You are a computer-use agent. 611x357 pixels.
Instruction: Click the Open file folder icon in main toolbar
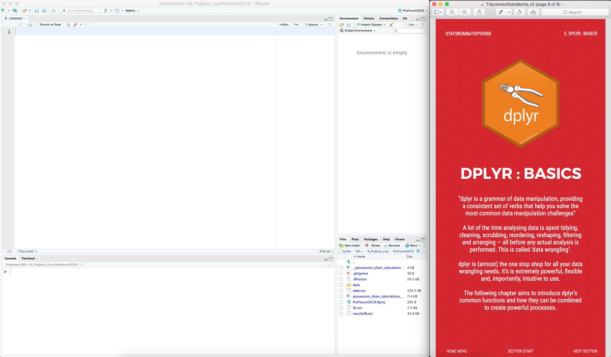pos(24,10)
